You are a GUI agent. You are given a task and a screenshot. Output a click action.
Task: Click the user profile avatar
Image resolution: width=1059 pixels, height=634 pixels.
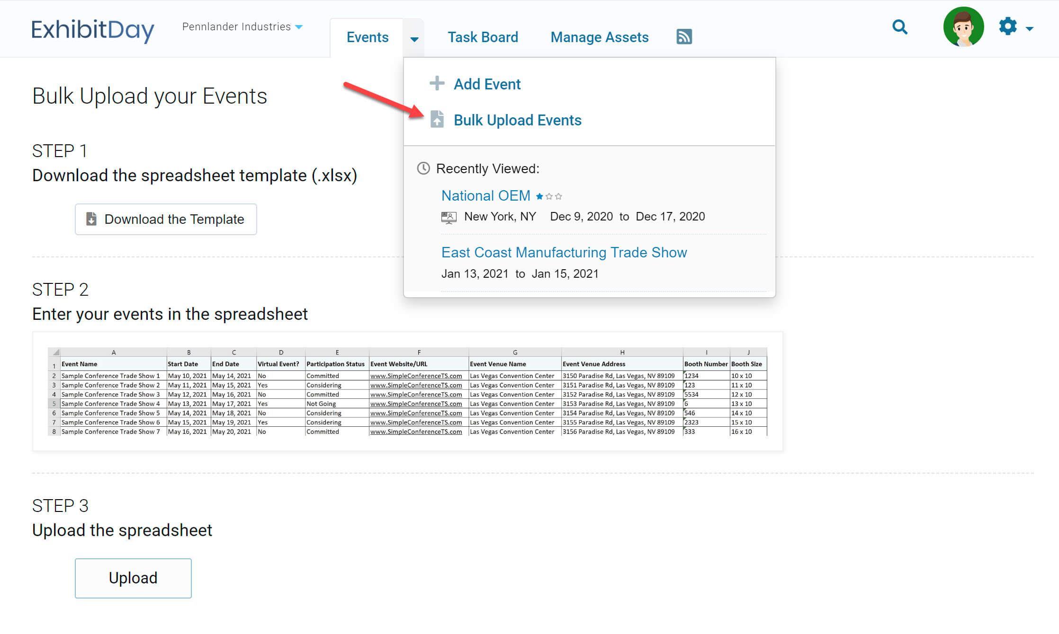(963, 27)
